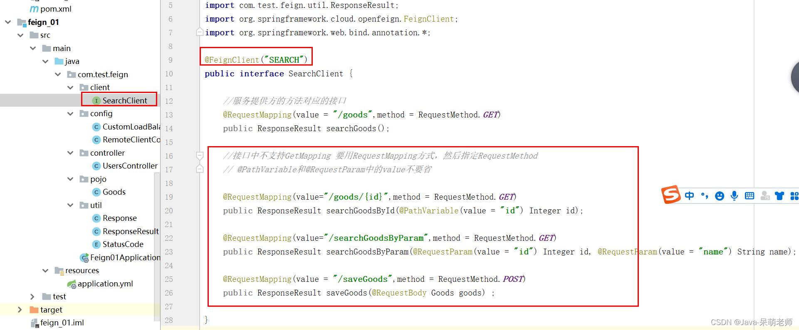
Task: Click RequestMethod.POST constant
Action: click(481, 279)
